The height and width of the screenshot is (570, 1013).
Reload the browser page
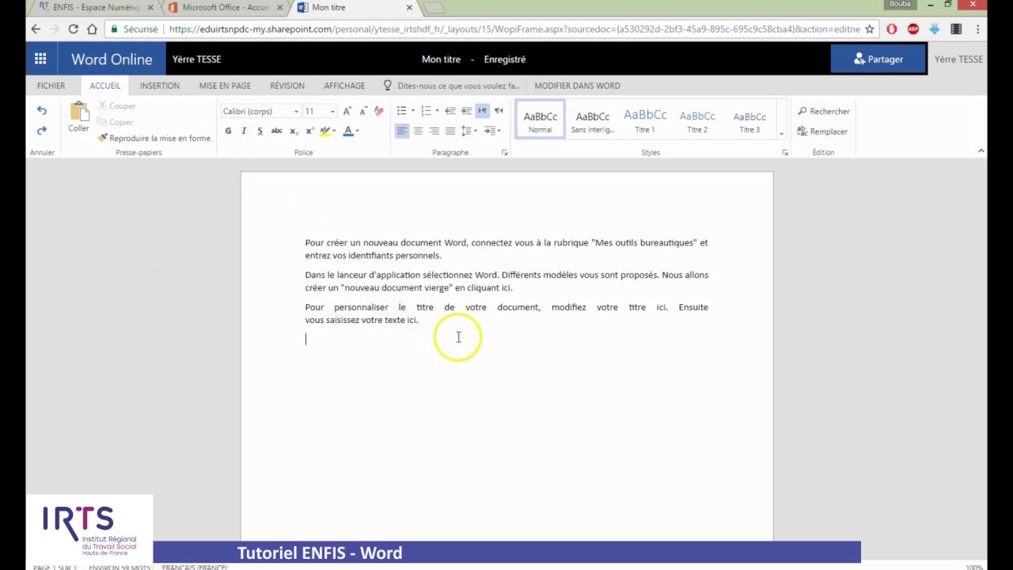click(x=73, y=29)
